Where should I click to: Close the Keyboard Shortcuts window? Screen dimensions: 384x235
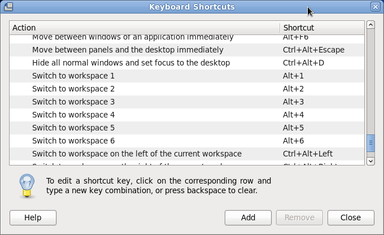[376, 7]
